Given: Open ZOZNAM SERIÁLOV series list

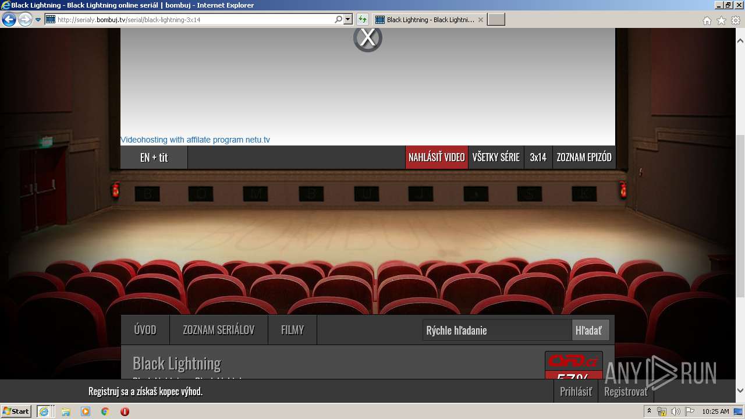Looking at the screenshot, I should tap(219, 330).
